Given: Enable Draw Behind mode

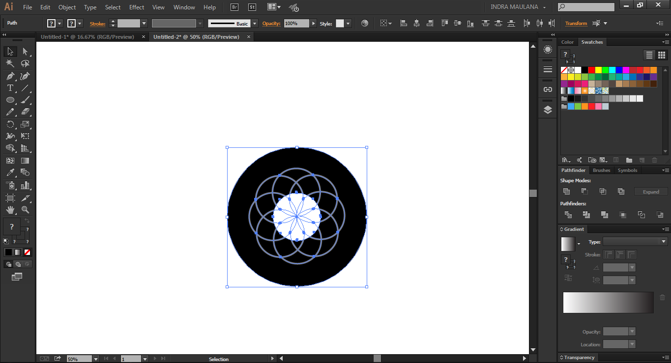Looking at the screenshot, I should coord(18,264).
